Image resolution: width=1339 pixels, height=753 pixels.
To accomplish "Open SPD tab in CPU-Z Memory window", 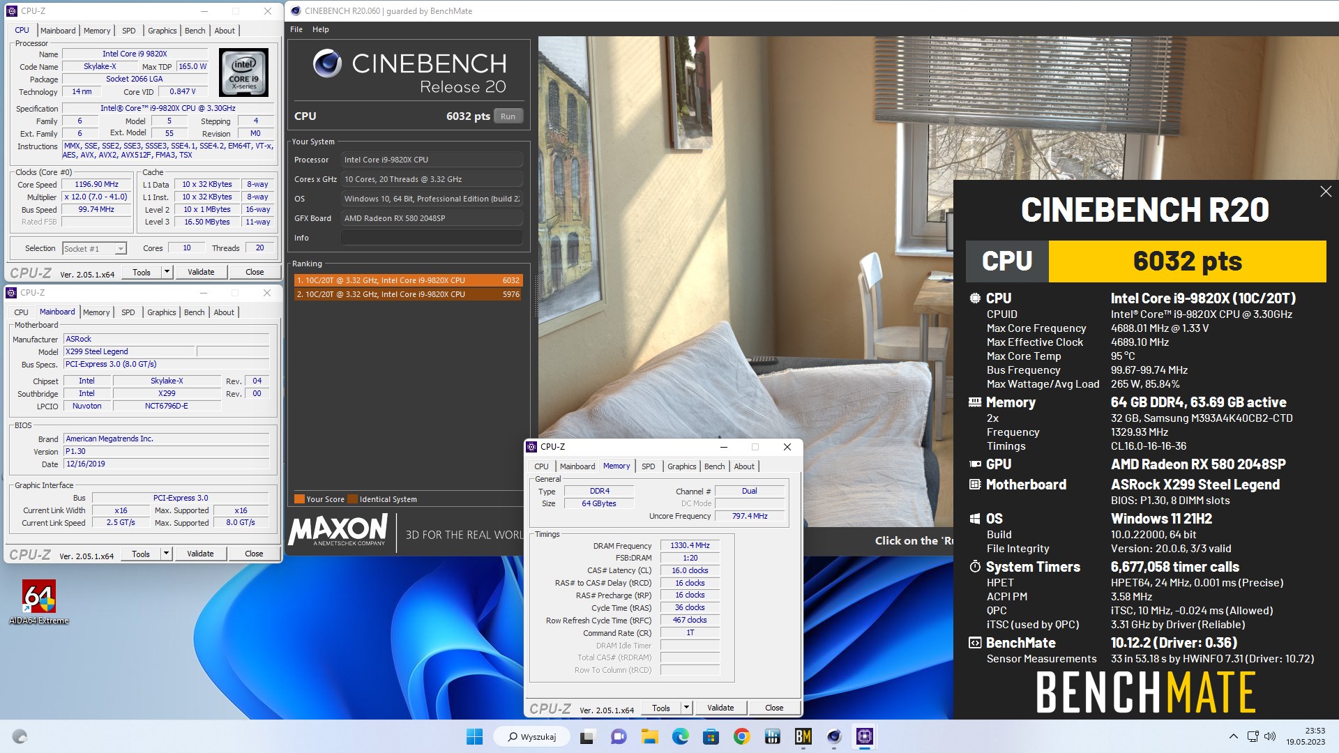I will point(649,466).
